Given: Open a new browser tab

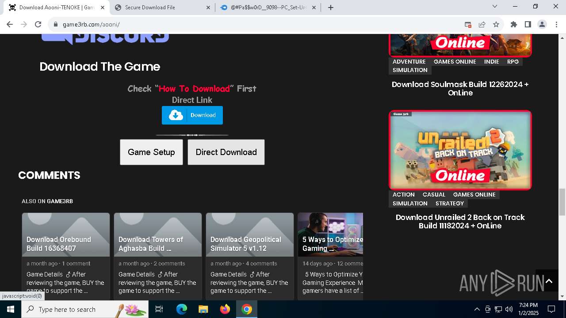Looking at the screenshot, I should coord(330,7).
